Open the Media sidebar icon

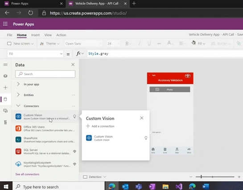(x=5, y=111)
